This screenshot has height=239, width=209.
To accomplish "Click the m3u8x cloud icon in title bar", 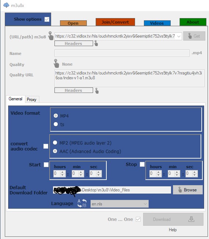I will pyautogui.click(x=6, y=5).
